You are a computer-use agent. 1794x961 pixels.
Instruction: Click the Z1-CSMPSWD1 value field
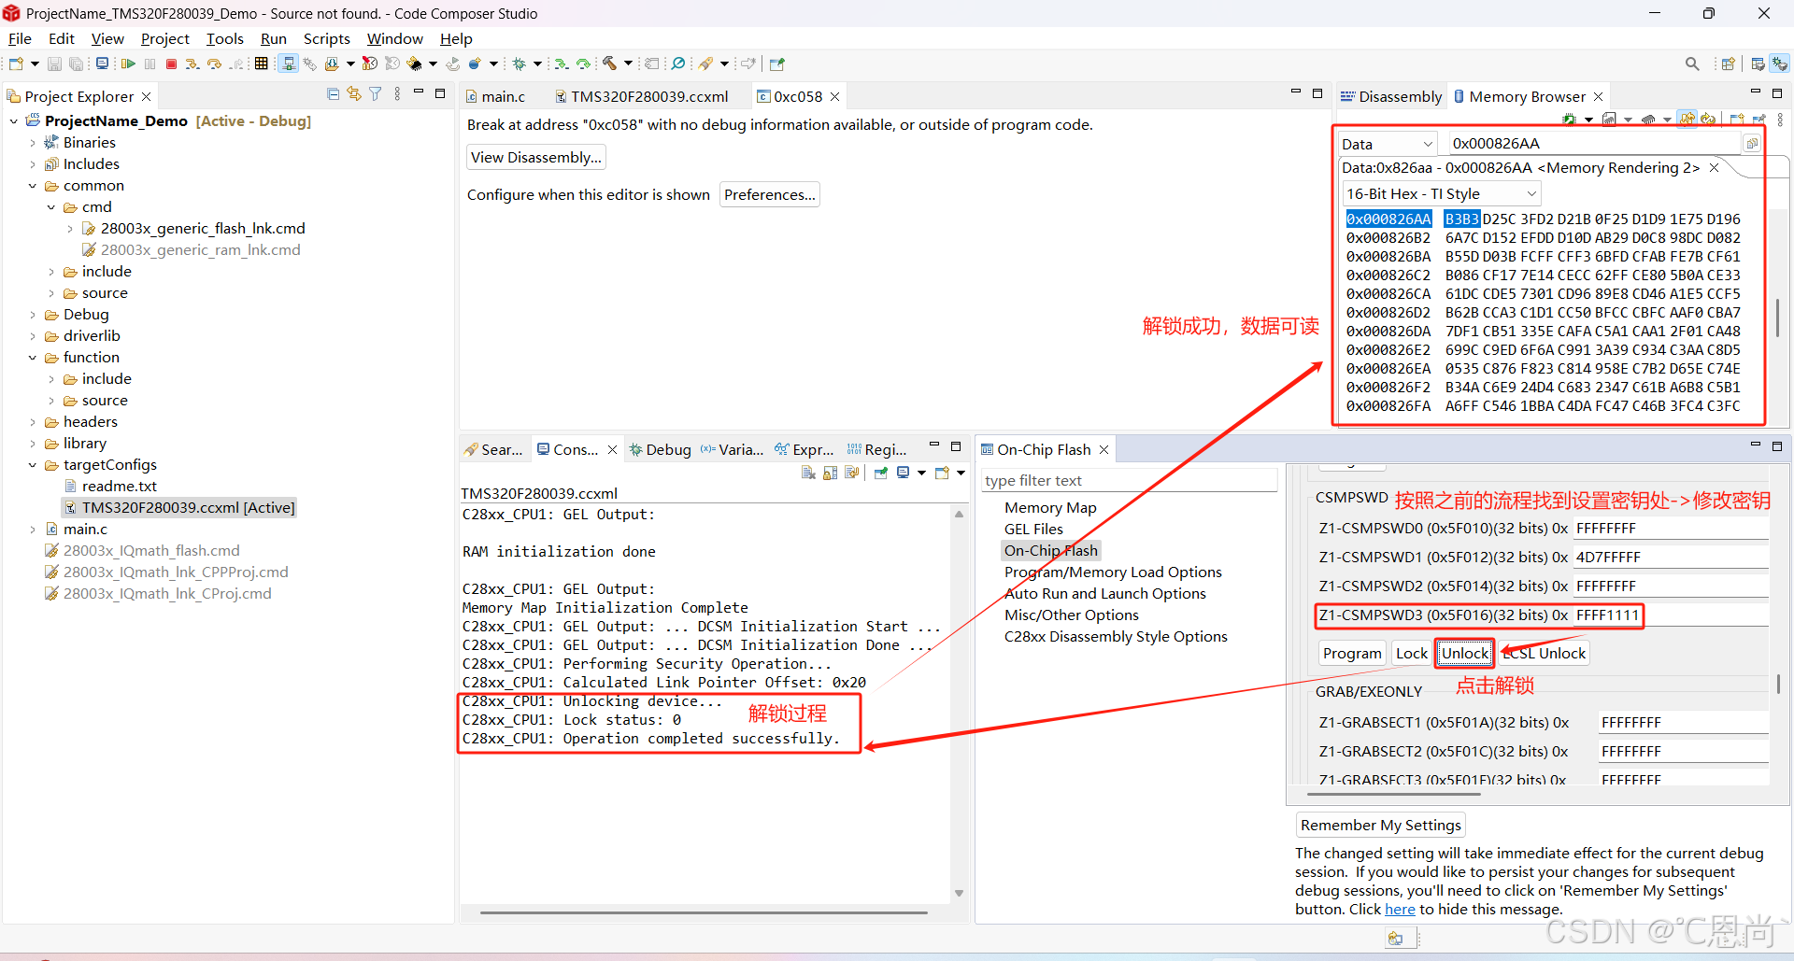coord(1671,557)
